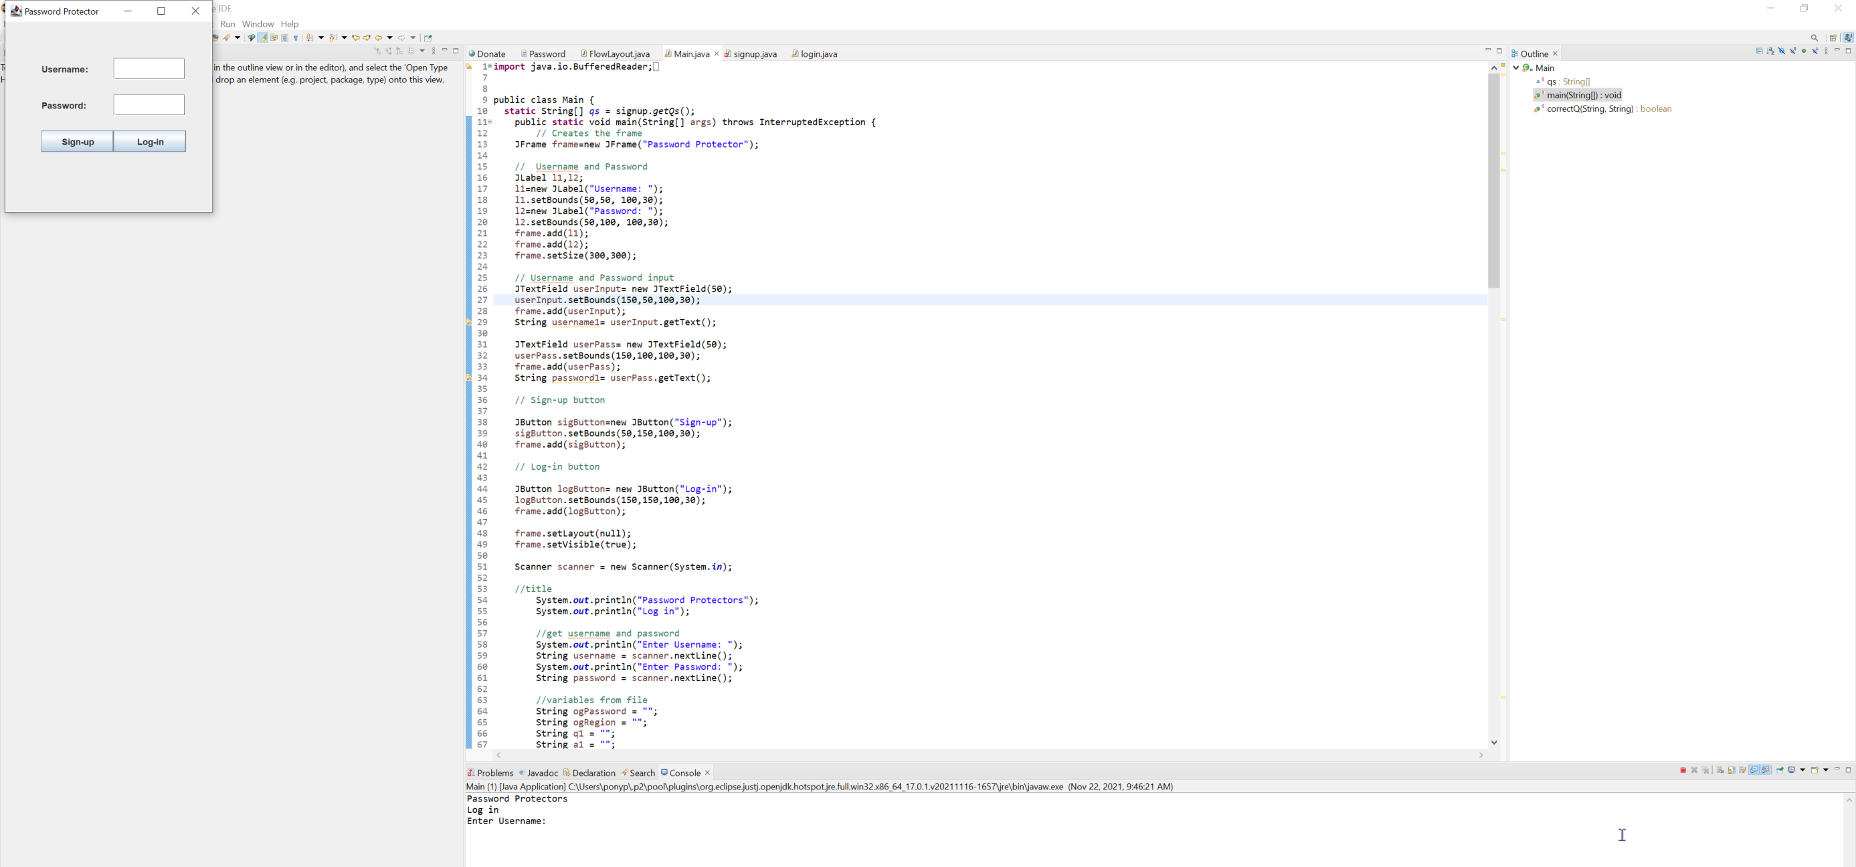Open Display Selected Console dropdown arrow
This screenshot has height=867, width=1856.
1802,771
